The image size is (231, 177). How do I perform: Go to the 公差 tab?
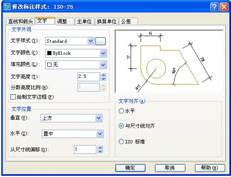point(129,22)
